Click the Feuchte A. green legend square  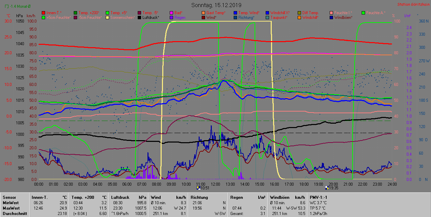[363, 13]
